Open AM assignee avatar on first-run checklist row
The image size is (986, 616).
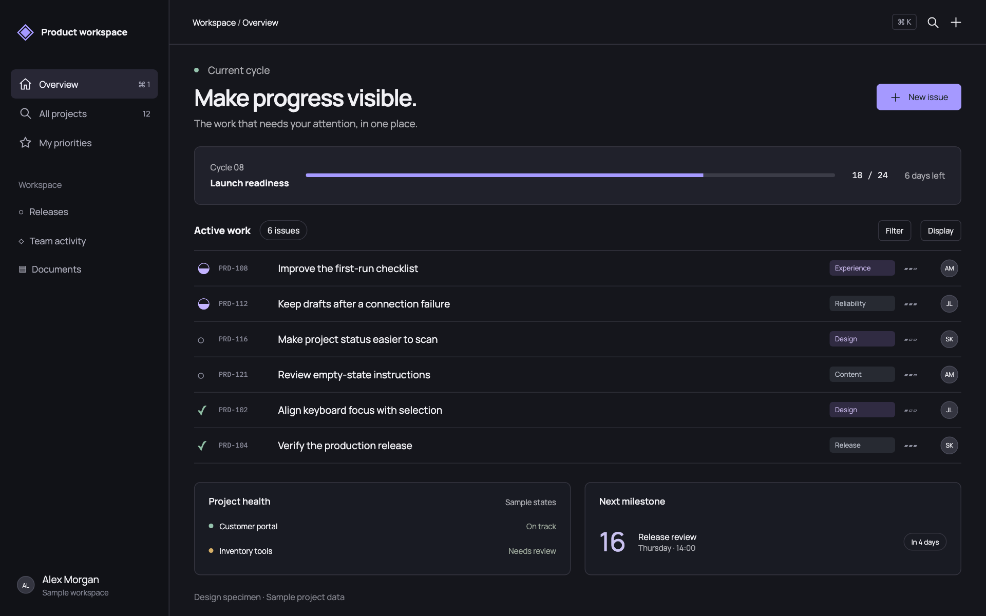coord(949,268)
